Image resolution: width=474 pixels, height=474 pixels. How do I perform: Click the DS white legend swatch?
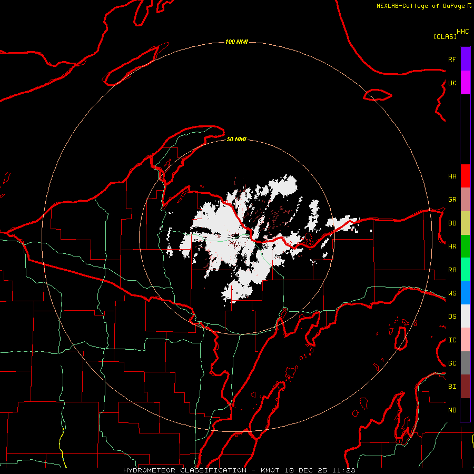point(465,316)
